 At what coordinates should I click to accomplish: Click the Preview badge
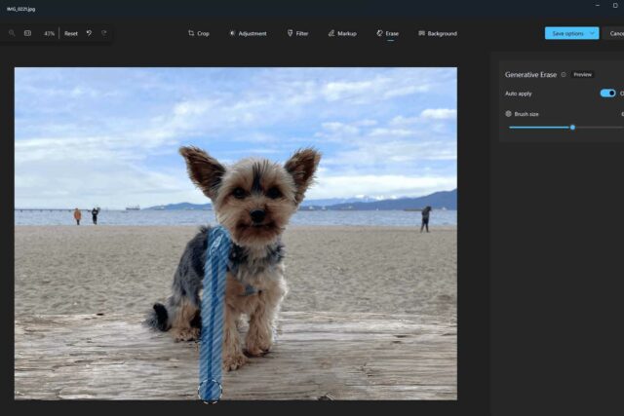click(582, 75)
